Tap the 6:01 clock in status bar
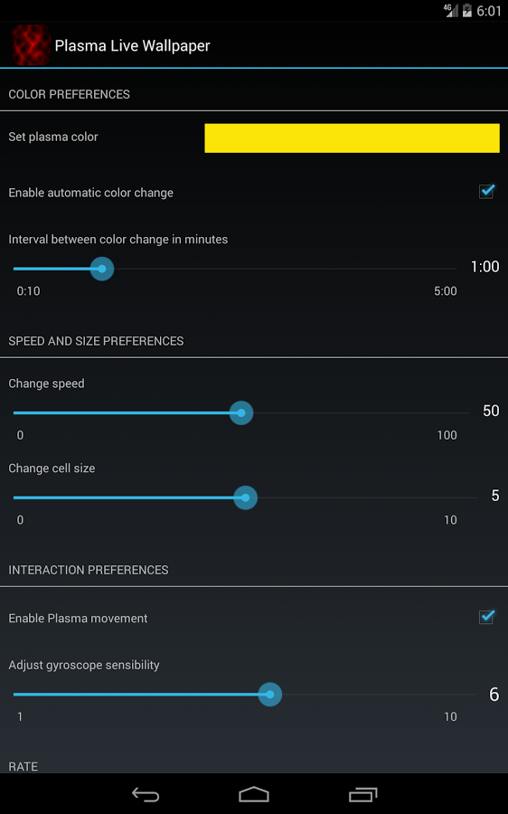 click(489, 11)
